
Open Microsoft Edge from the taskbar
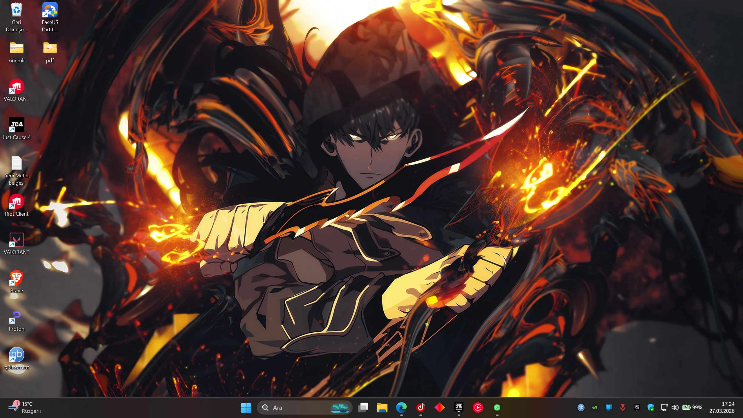[x=401, y=408]
